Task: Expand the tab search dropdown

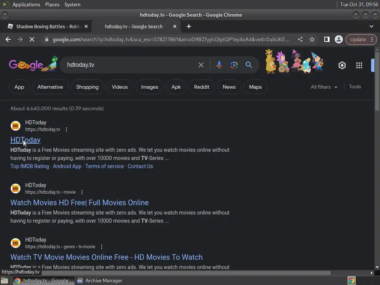Action: click(x=371, y=26)
